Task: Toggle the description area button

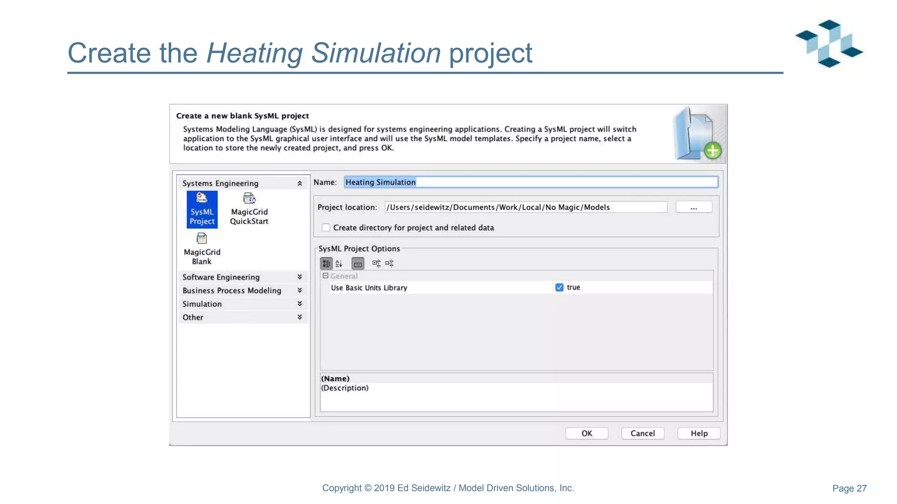Action: pos(358,263)
